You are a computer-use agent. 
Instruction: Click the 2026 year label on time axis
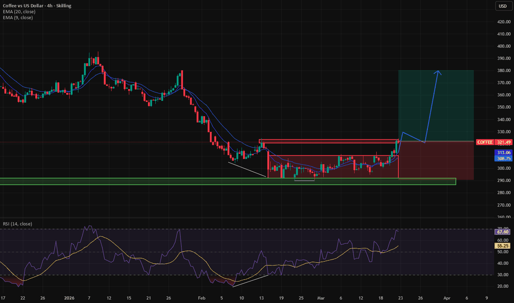69,298
